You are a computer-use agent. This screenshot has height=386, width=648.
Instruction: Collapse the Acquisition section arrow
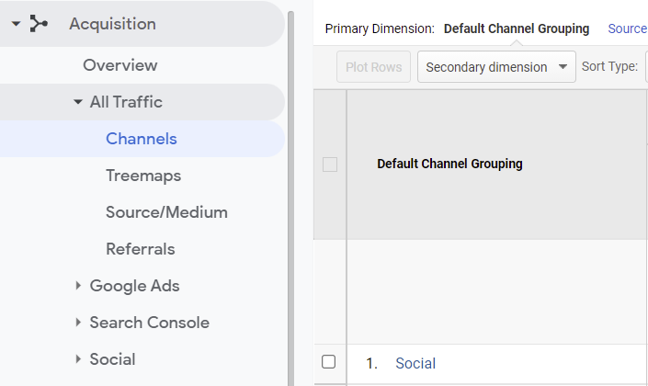[x=16, y=24]
